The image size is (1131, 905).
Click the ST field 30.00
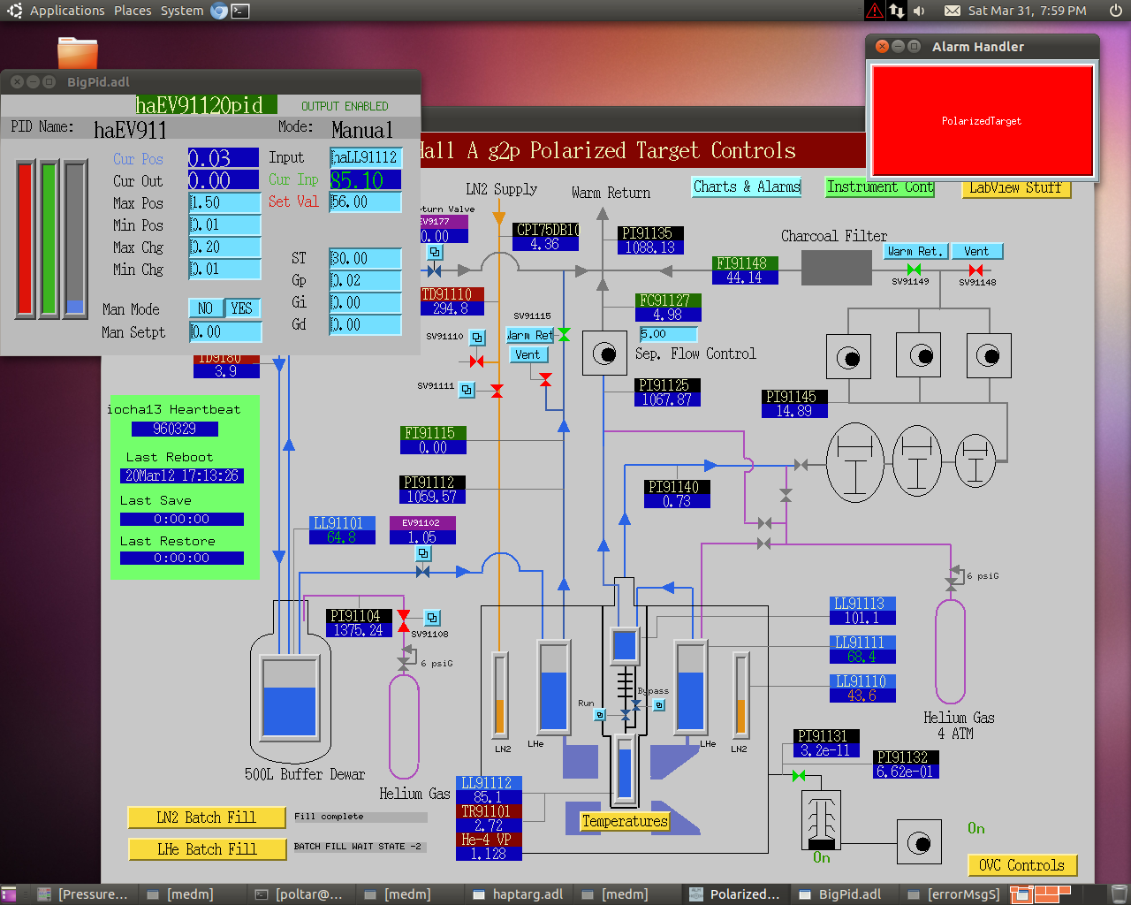click(x=366, y=259)
